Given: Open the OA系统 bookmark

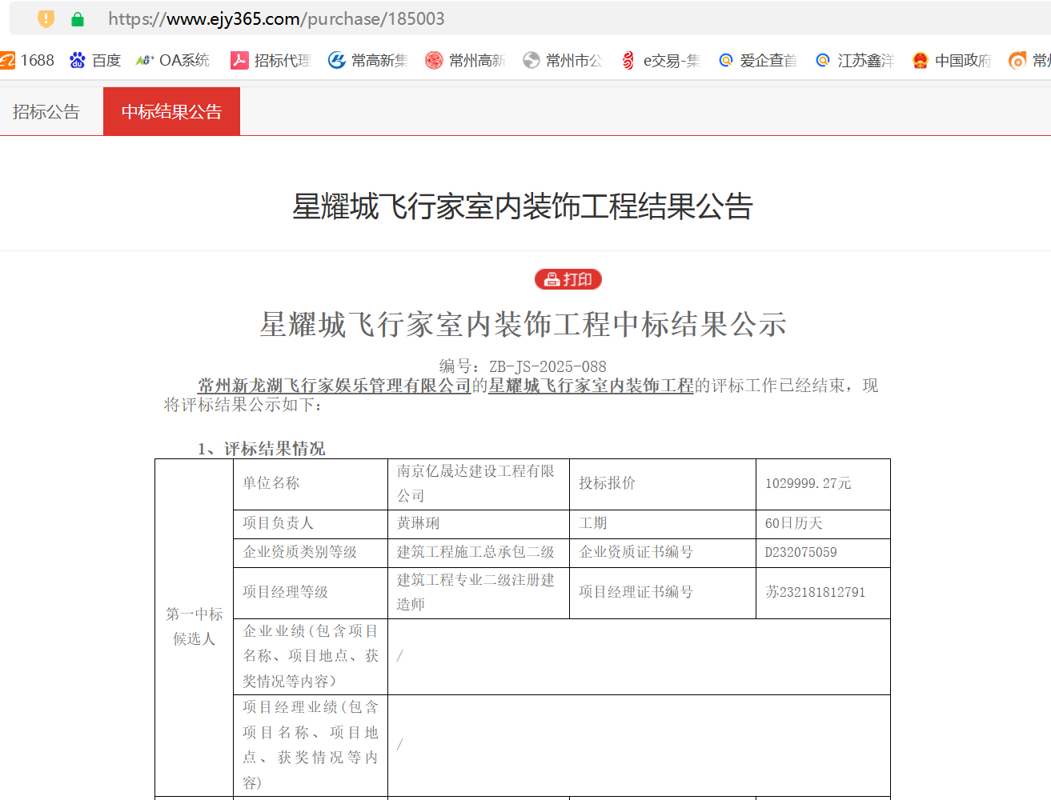Looking at the screenshot, I should pyautogui.click(x=173, y=60).
